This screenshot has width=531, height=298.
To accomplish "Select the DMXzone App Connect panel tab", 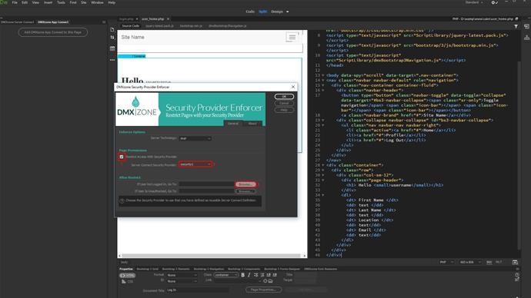I will (x=53, y=22).
